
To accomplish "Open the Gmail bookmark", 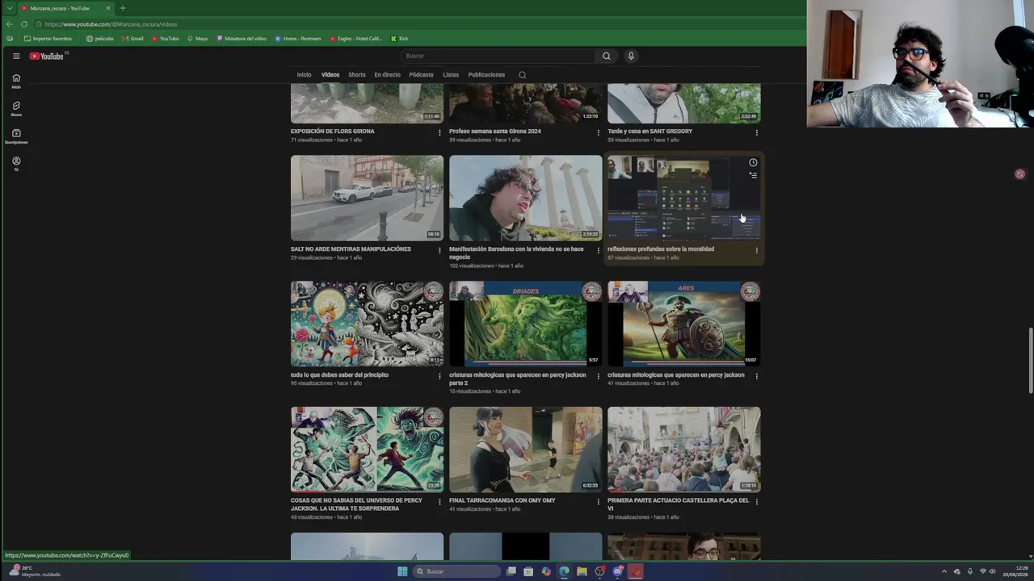I will click(132, 39).
